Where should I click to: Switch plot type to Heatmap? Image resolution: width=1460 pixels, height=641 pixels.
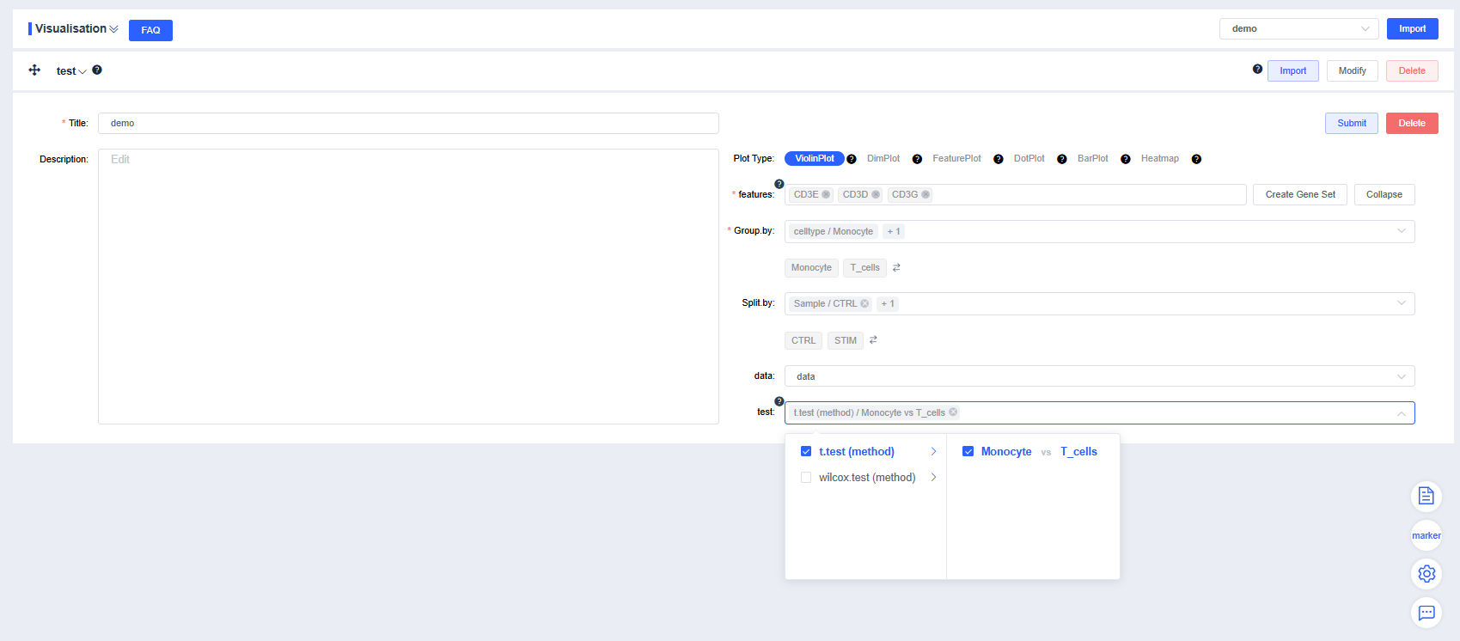tap(1159, 159)
